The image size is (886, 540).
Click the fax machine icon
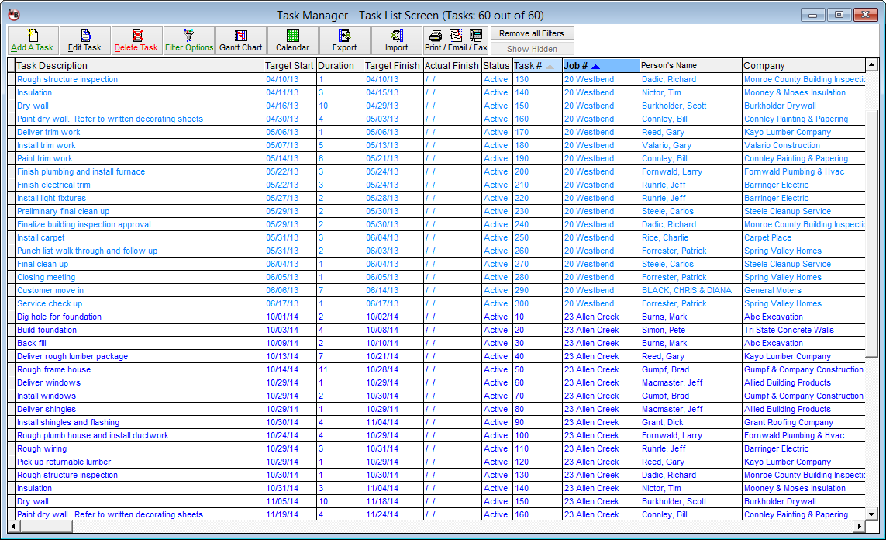[x=475, y=36]
